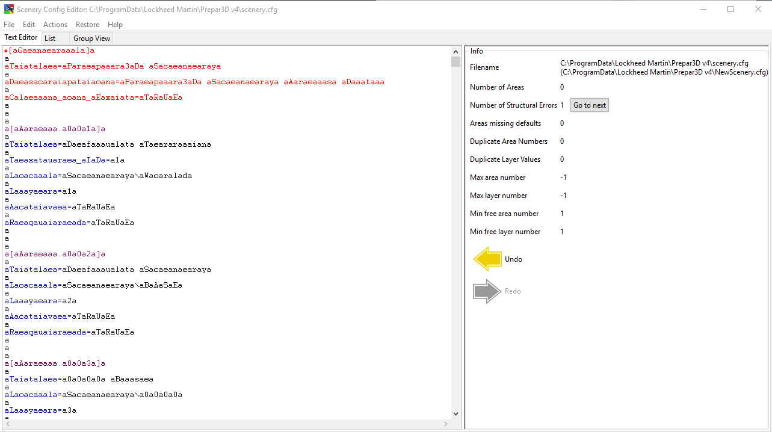Click the Min free layer number label
Viewport: 772px width, 432px height.
click(505, 232)
